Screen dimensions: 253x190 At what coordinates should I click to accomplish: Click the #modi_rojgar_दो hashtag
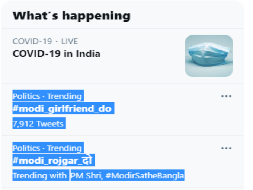[x=52, y=160]
